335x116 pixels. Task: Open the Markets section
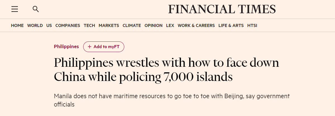[109, 25]
